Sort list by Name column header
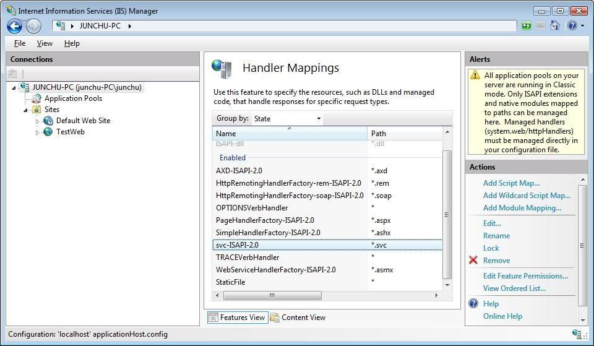 tap(290, 134)
